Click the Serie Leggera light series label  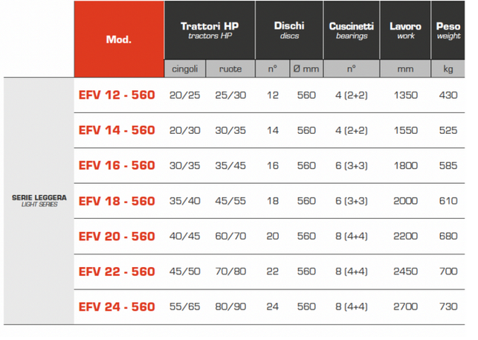click(x=39, y=201)
